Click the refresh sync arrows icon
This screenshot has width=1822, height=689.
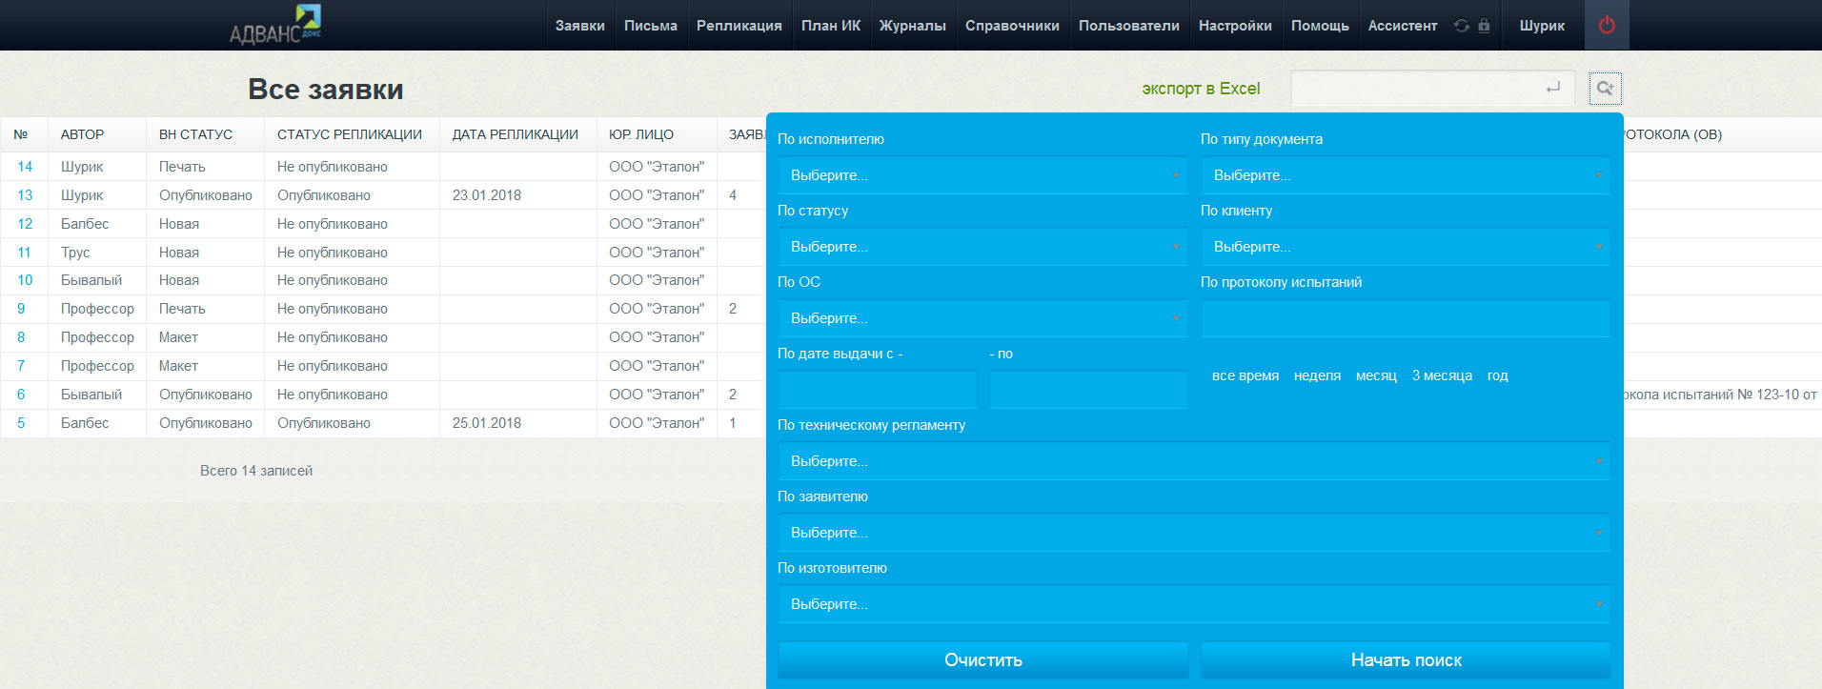[1461, 26]
